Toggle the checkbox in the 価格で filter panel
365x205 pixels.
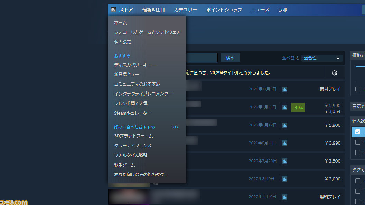click(x=358, y=89)
